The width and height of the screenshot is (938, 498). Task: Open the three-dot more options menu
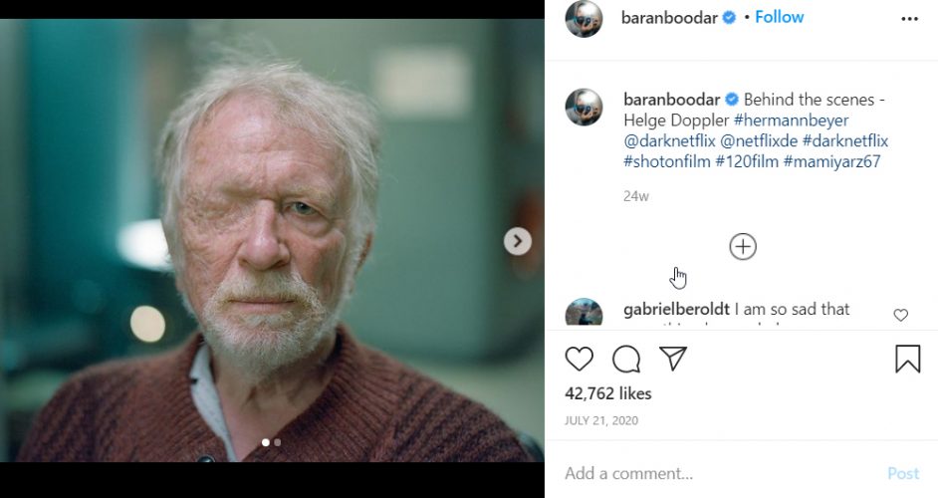click(x=909, y=19)
